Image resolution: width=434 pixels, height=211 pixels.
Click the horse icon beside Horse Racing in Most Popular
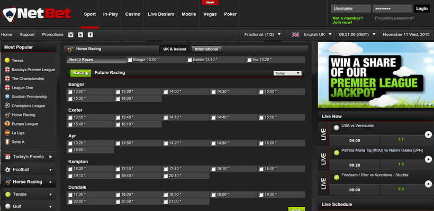pos(7,115)
